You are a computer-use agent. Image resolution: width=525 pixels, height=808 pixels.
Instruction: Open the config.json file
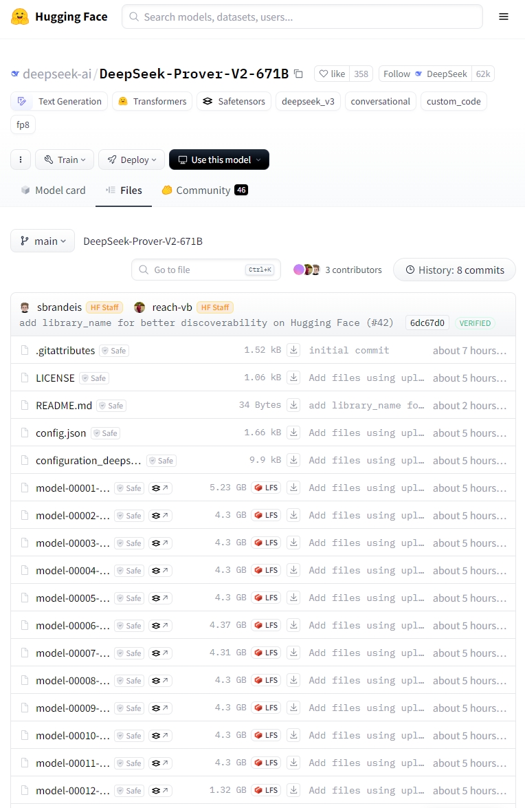point(60,433)
